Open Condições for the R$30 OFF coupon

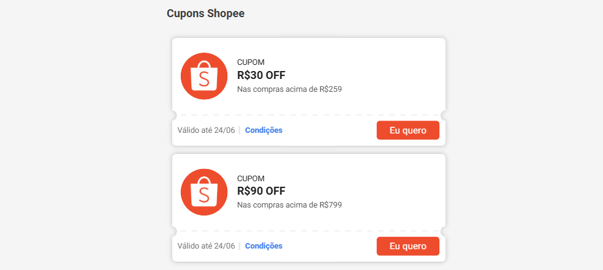click(x=264, y=130)
